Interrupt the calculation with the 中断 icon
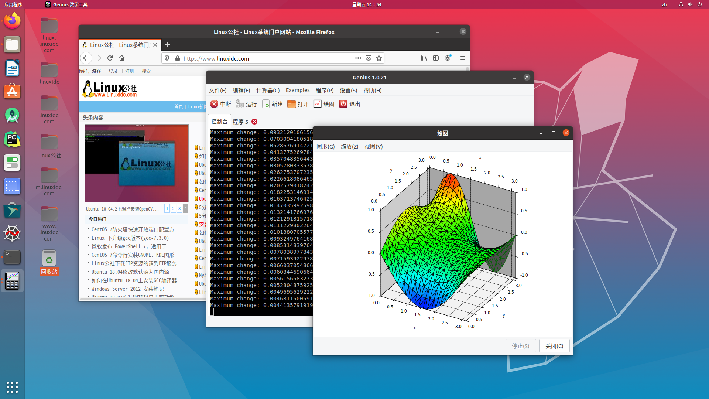 (220, 104)
